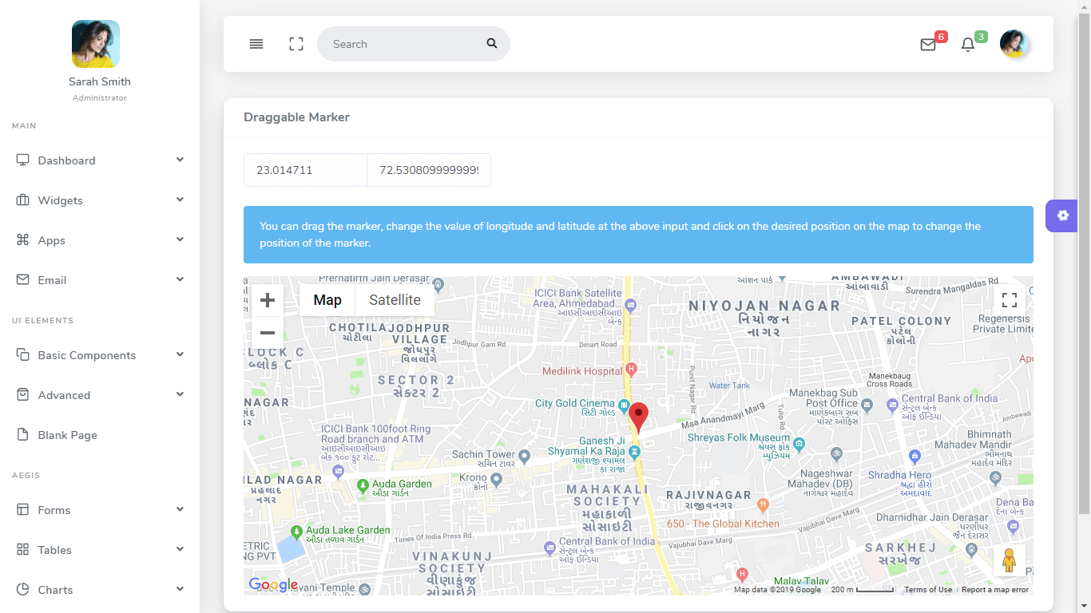
Task: Toggle the sidebar hamburger menu
Action: 256,44
